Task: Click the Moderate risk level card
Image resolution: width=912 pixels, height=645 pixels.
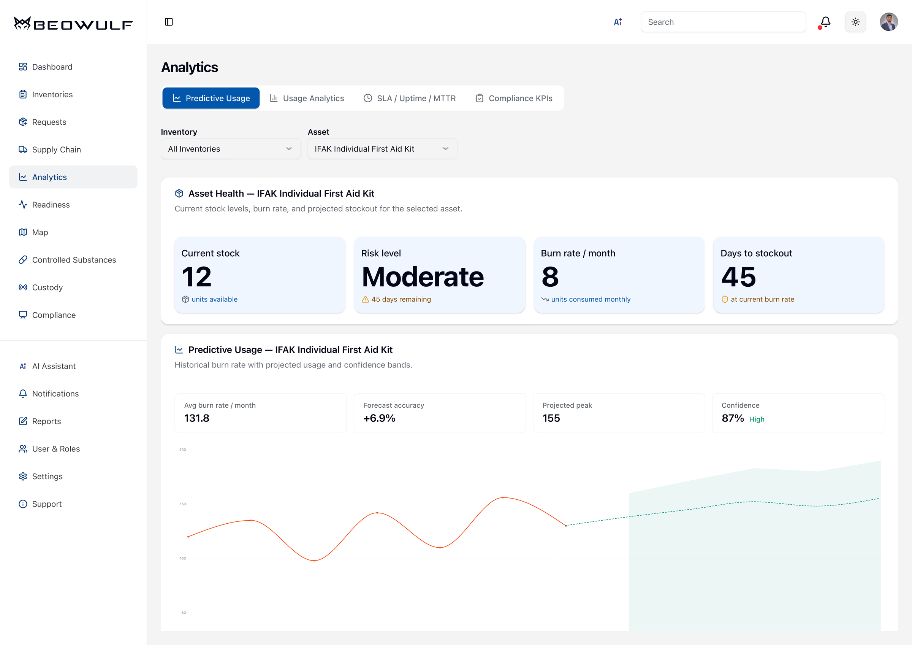Action: 439,275
